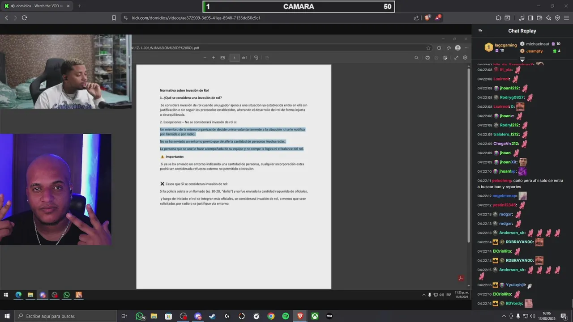Open the Brave media music note control
This screenshot has width=573, height=322.
click(522, 18)
